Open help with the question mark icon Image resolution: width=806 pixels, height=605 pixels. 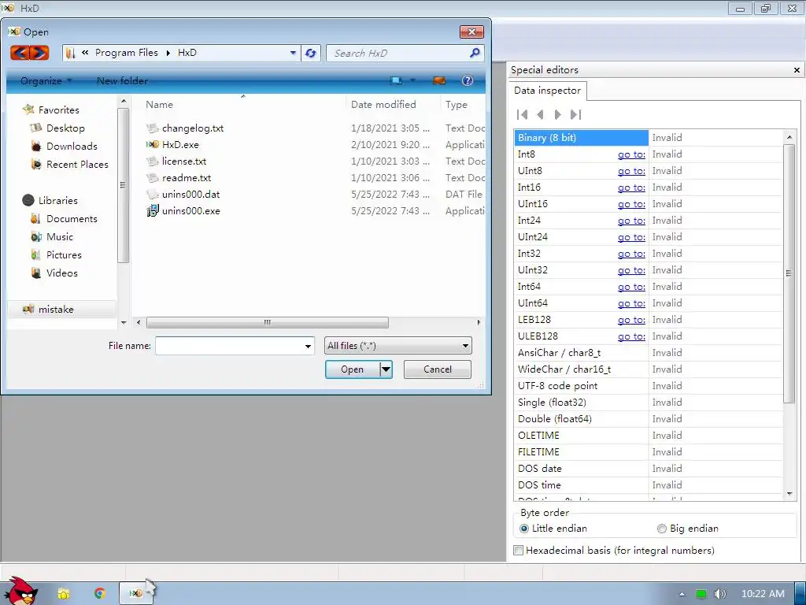point(468,80)
